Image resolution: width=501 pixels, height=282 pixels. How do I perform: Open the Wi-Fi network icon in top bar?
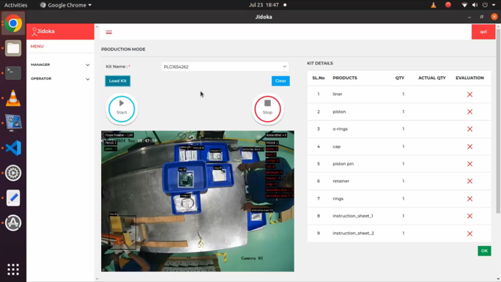[464, 5]
